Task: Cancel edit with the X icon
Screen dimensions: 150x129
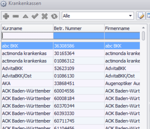Action: pos(45,16)
